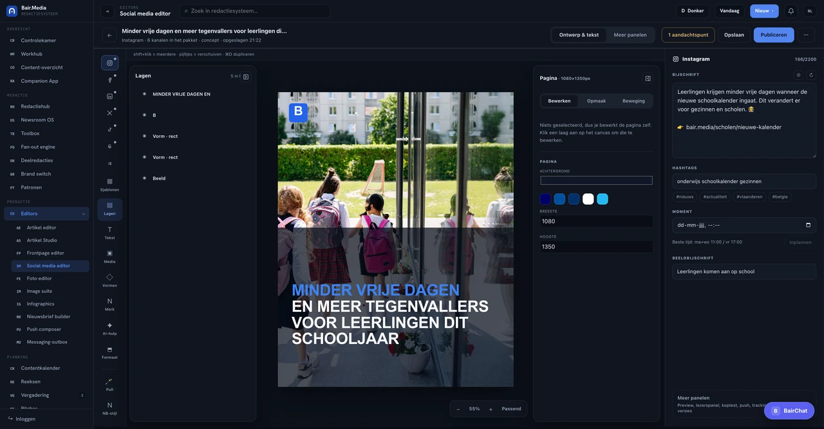Open the Achtergrond color picker bar
The height and width of the screenshot is (429, 824).
[x=596, y=180]
